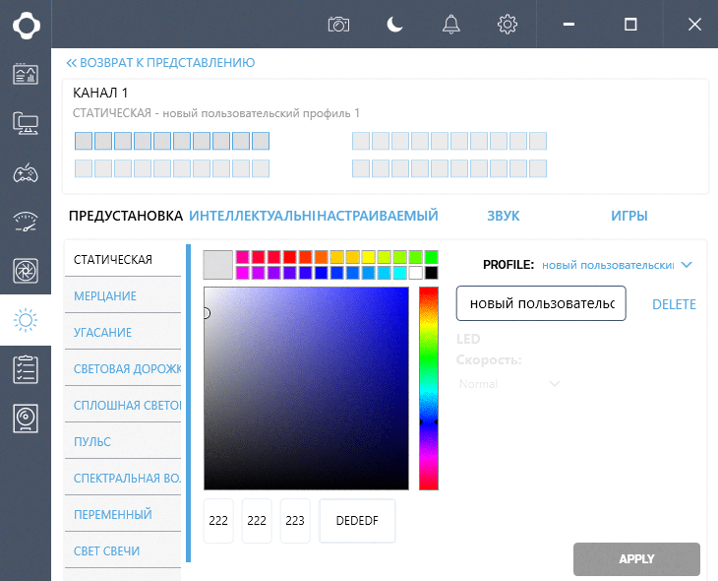
Task: Take a screenshot with the camera icon
Action: (338, 25)
